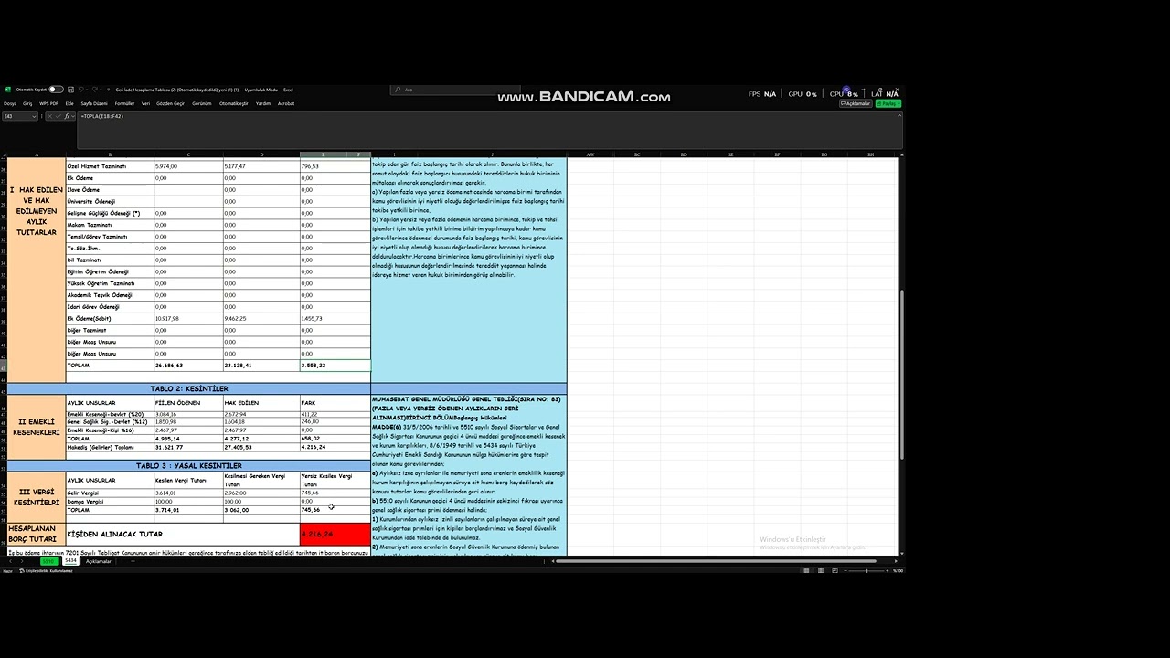The width and height of the screenshot is (1170, 658).
Task: Click the horizontal scrollbar at the bottom
Action: pyautogui.click(x=715, y=561)
